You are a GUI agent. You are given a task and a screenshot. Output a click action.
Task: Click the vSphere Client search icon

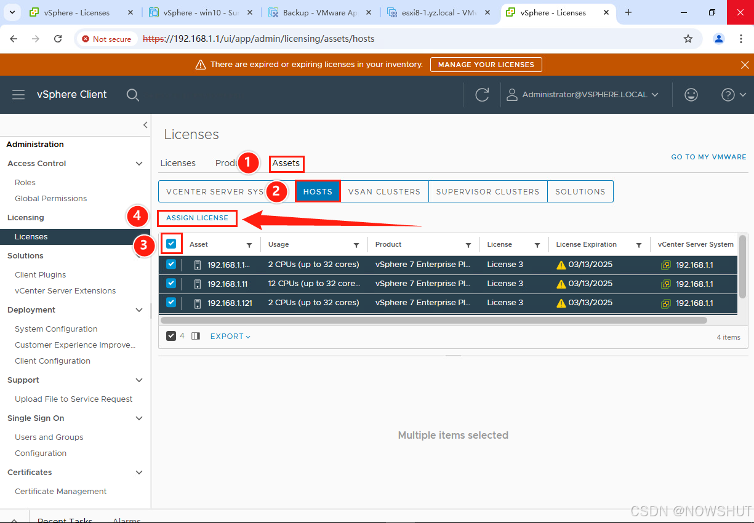pos(132,95)
